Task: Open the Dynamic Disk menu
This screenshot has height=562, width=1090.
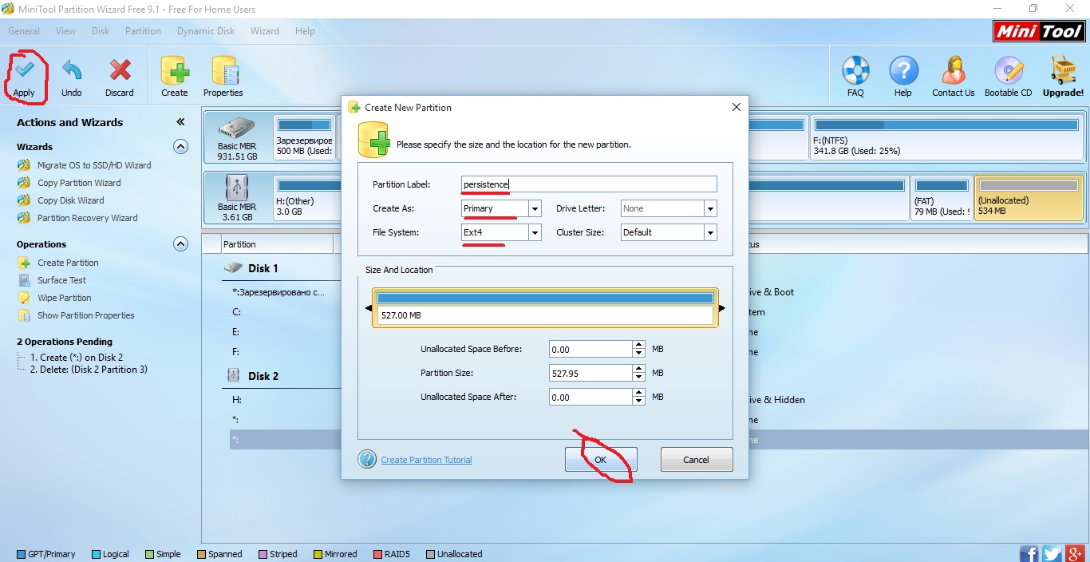Action: [206, 31]
